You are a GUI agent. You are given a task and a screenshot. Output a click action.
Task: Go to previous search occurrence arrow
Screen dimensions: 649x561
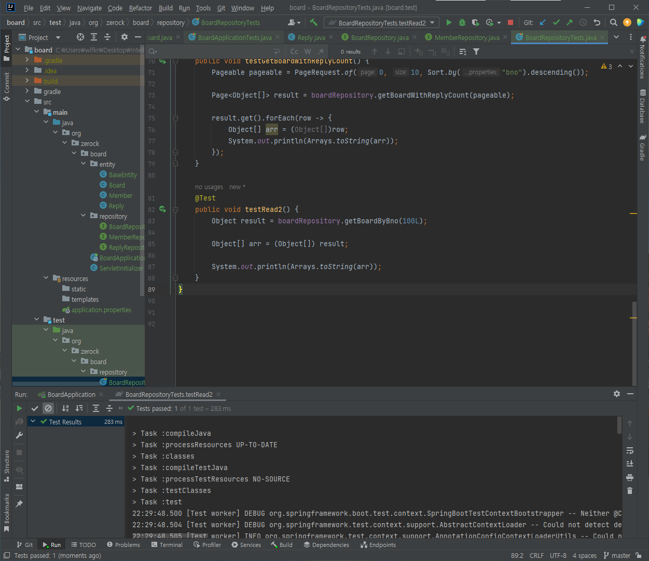[x=375, y=51]
